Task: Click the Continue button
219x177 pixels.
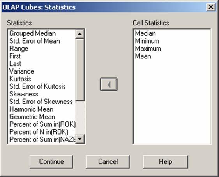Action: [51, 162]
